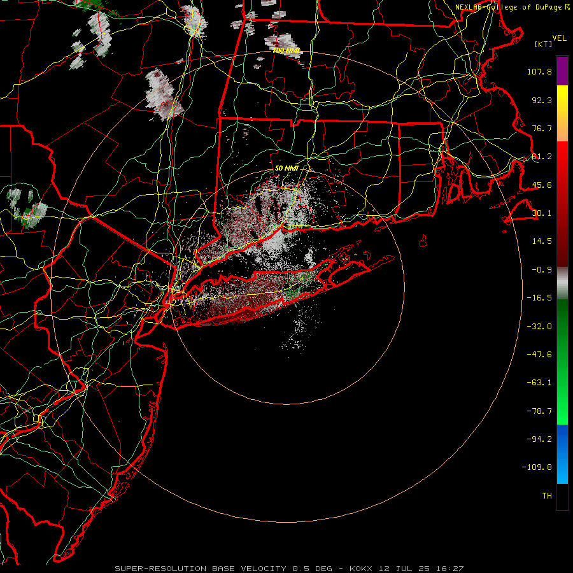Screen dimensions: 573x573
Task: Select the -16.5 scale value
Action: [539, 298]
